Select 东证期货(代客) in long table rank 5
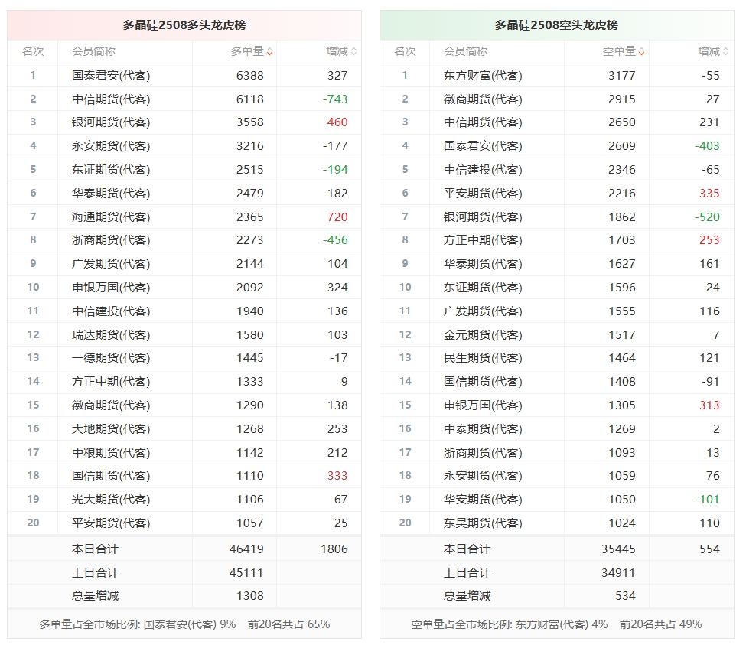The image size is (746, 648). [x=111, y=170]
